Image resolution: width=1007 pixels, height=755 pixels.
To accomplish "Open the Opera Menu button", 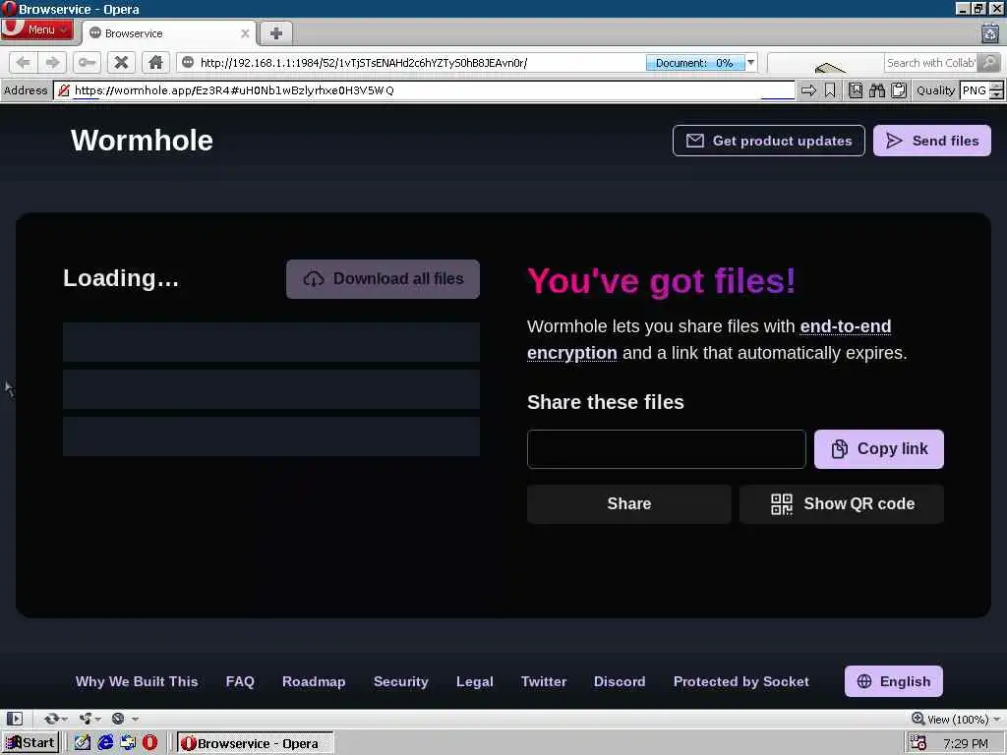I will (36, 29).
